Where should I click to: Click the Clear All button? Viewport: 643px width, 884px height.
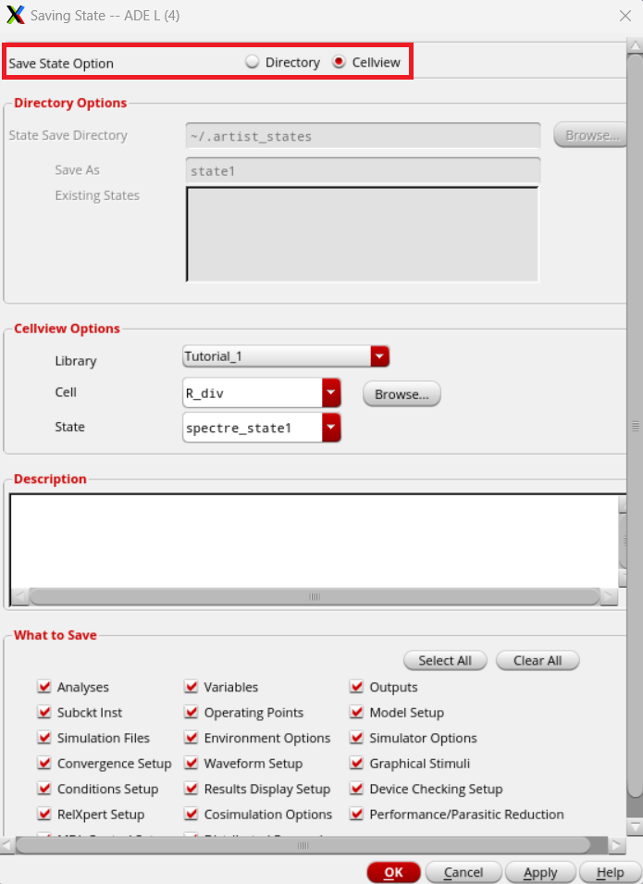(x=538, y=661)
